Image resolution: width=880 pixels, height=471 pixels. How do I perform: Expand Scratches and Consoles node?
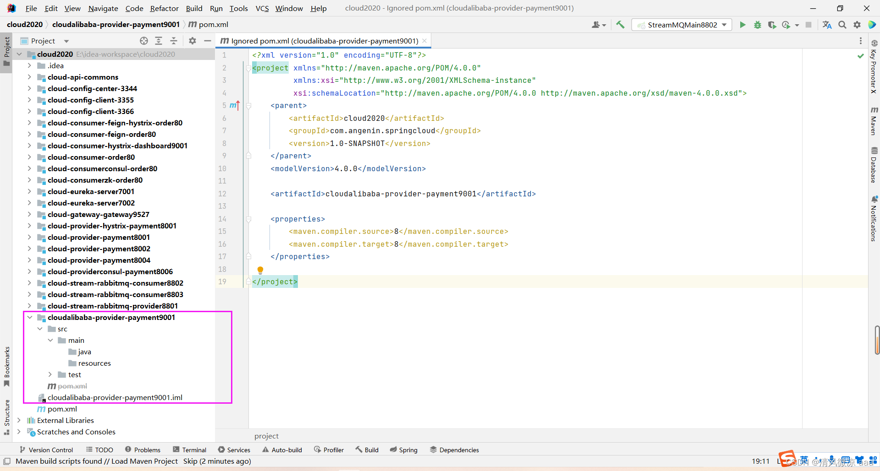pyautogui.click(x=19, y=432)
